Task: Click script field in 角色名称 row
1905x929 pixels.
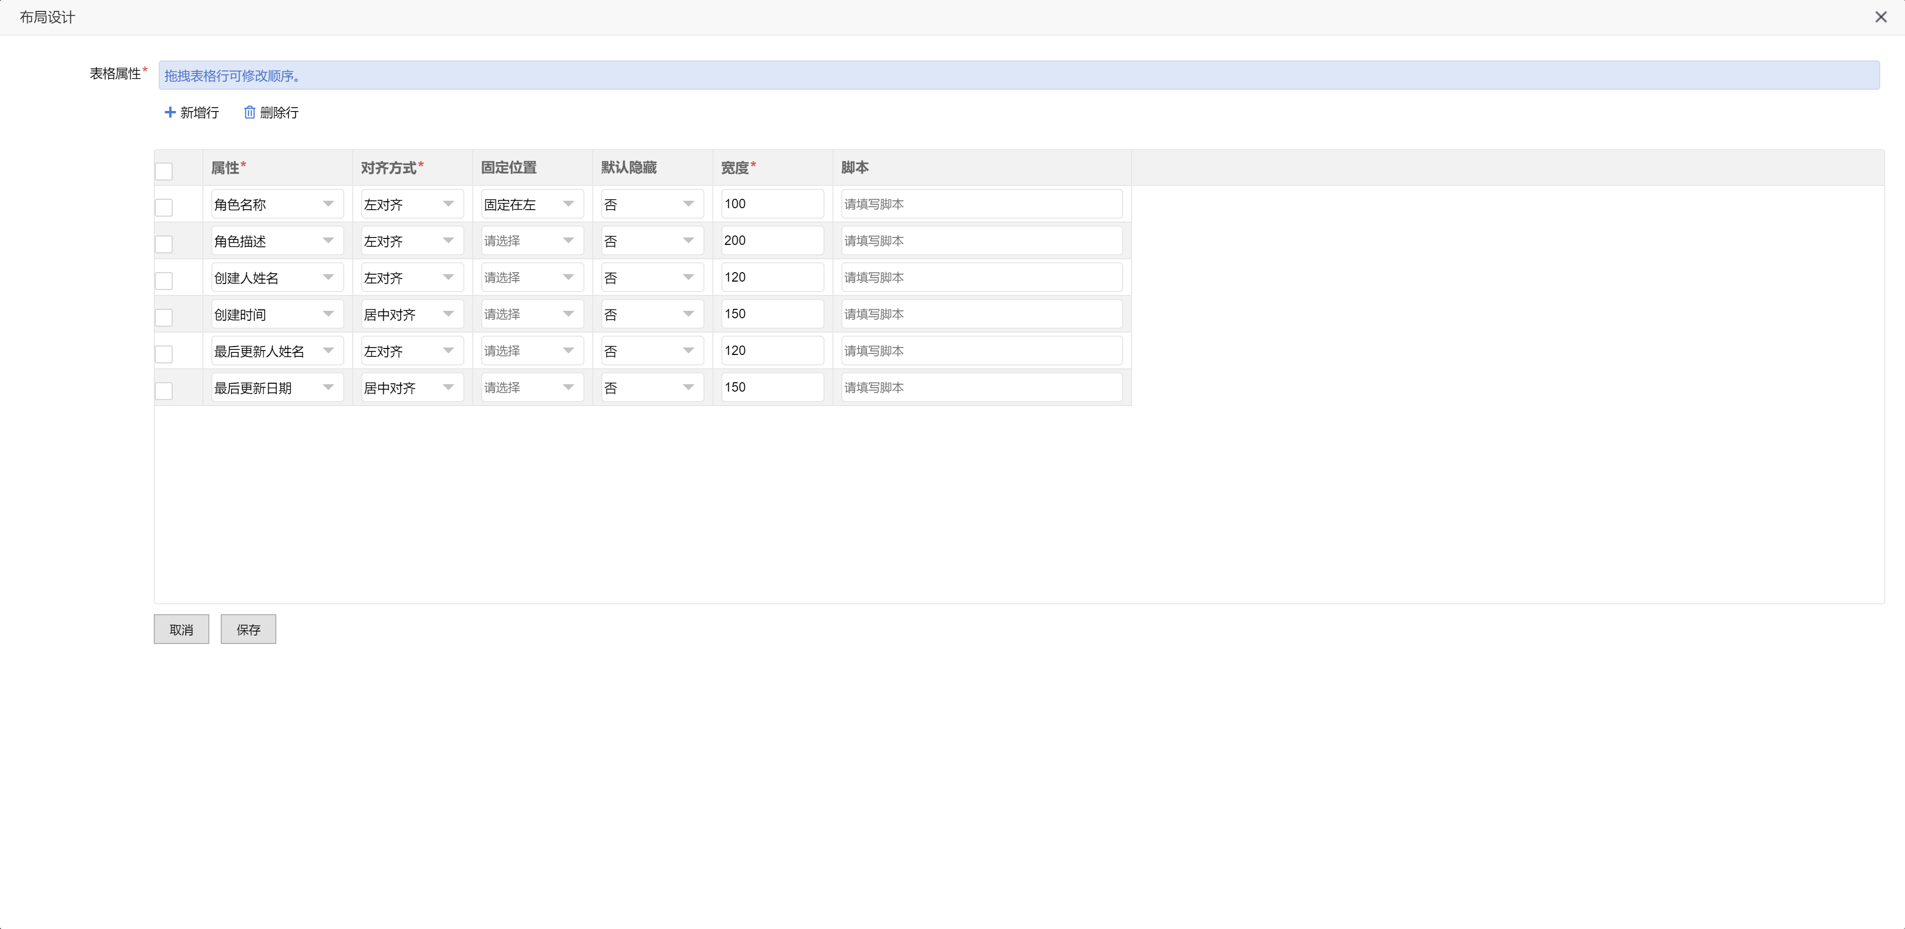Action: click(982, 204)
